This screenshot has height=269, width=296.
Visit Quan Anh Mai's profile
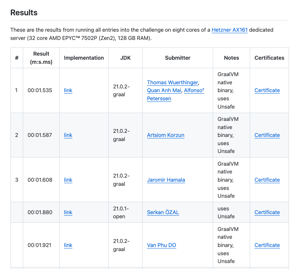(x=163, y=90)
